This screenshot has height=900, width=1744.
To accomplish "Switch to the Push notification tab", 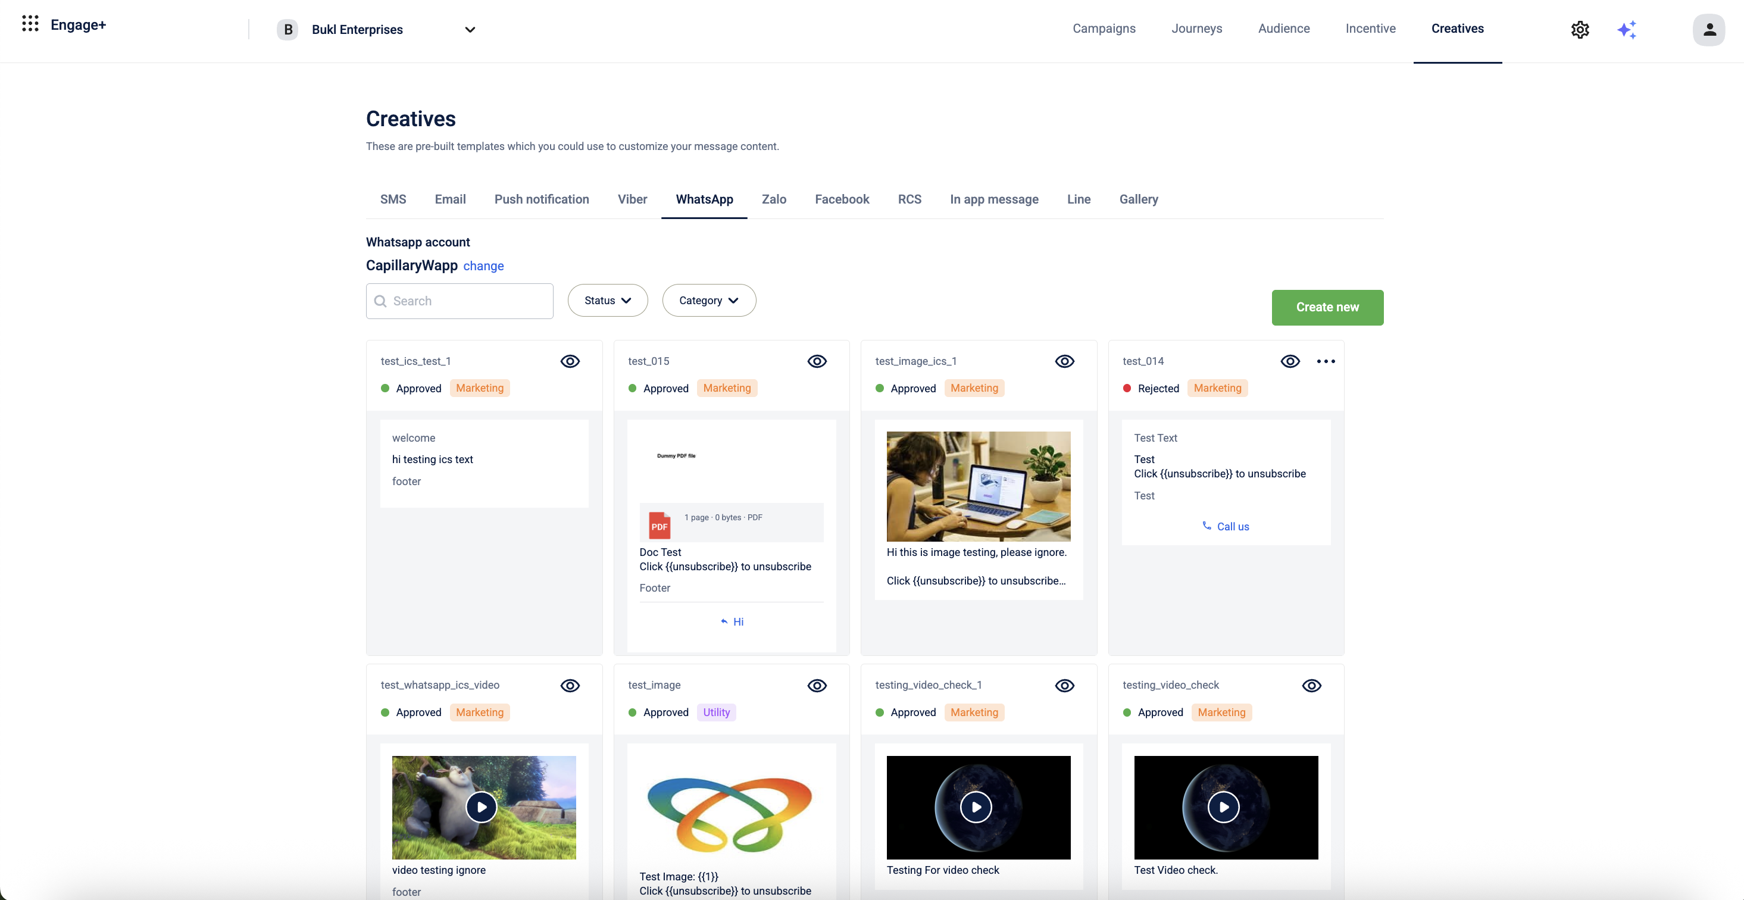I will point(542,199).
